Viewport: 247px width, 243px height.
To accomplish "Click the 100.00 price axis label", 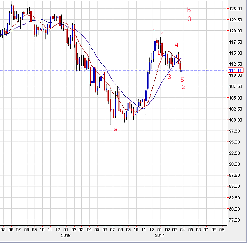I will pyautogui.click(x=235, y=120).
